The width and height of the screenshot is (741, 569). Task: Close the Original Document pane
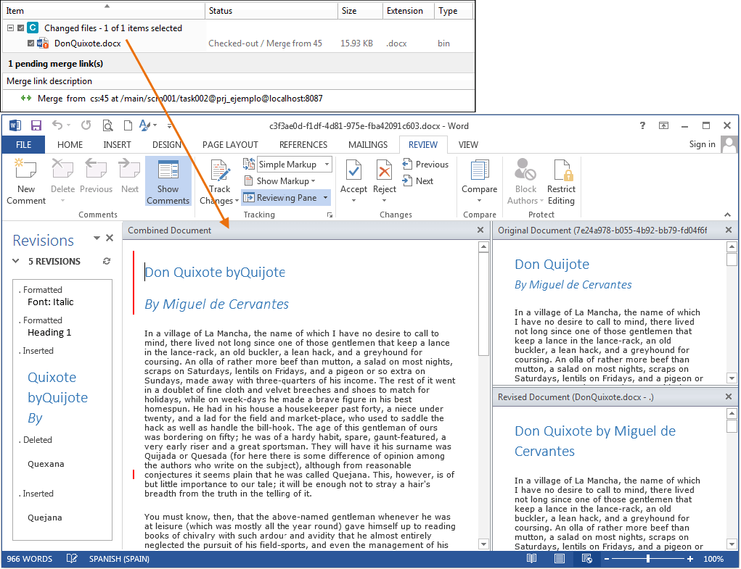pos(728,230)
